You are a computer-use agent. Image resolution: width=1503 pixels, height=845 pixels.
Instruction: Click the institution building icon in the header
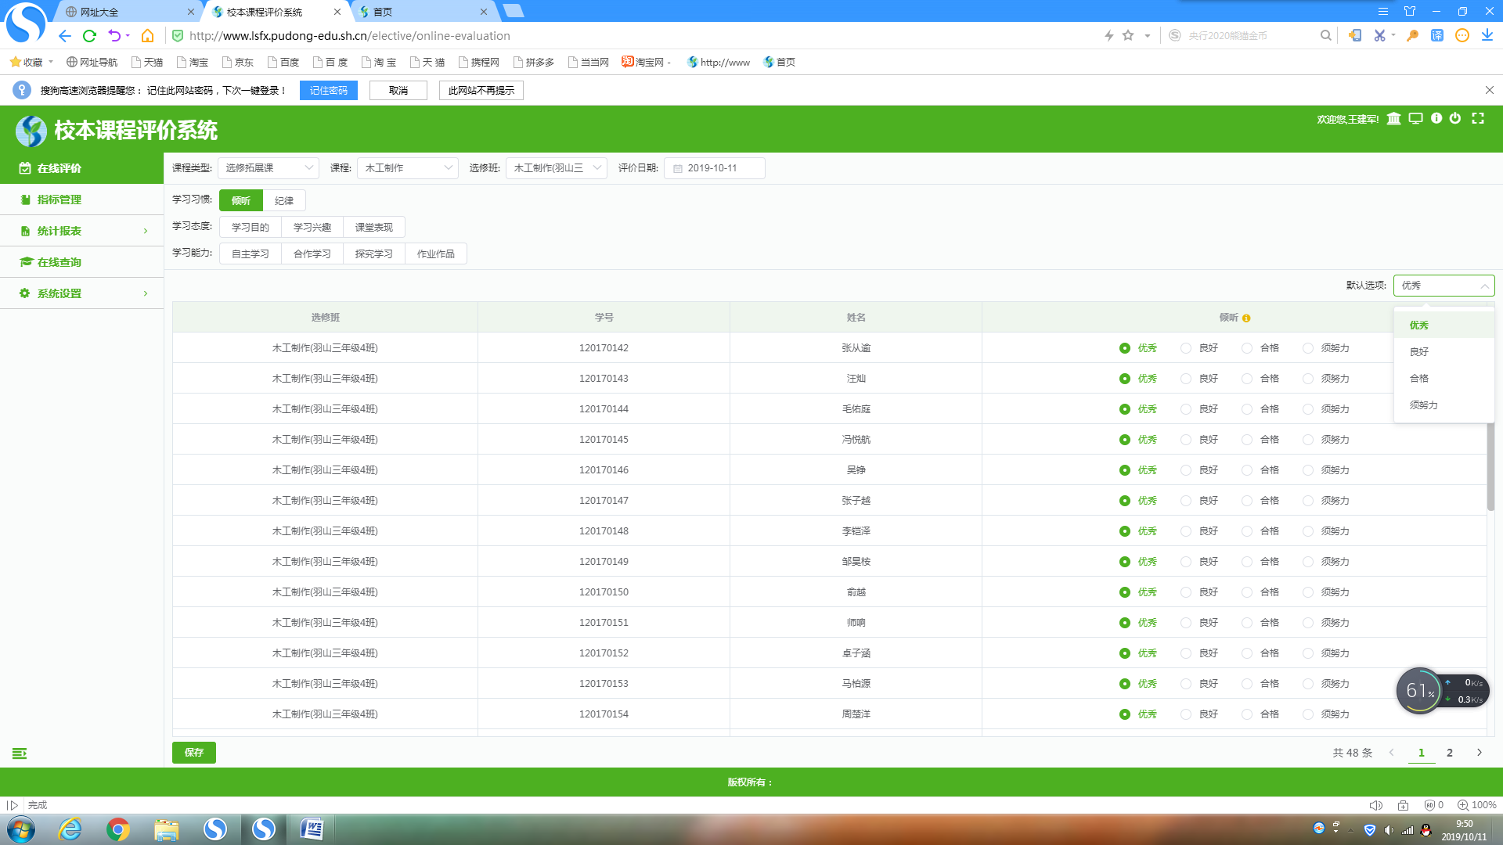pos(1393,119)
